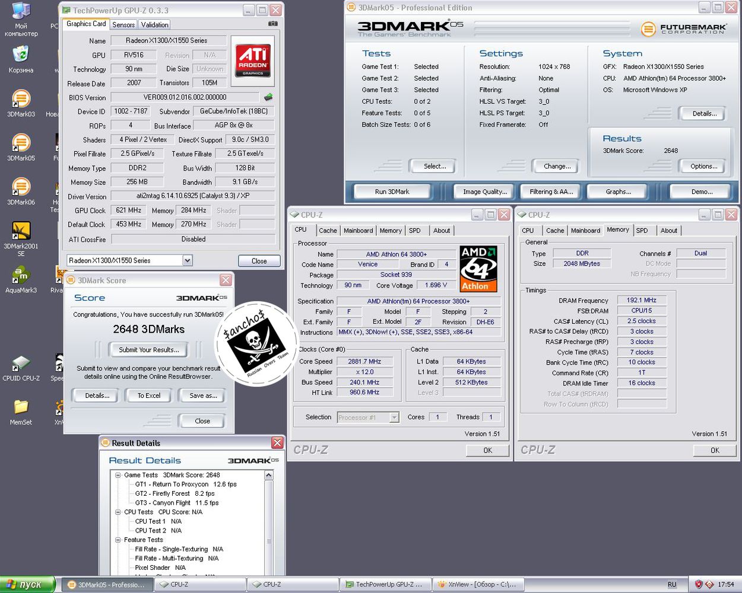Click the GPU Clock value 621 MHz

pyautogui.click(x=129, y=211)
